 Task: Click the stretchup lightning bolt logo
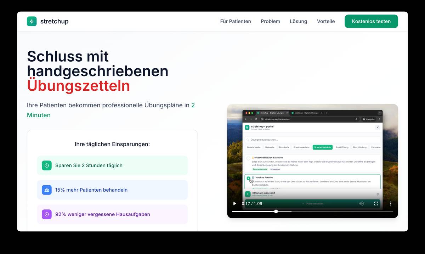click(32, 21)
